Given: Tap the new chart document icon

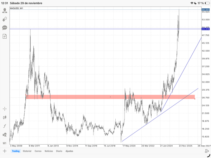Looking at the screenshot, I should 5,36.
